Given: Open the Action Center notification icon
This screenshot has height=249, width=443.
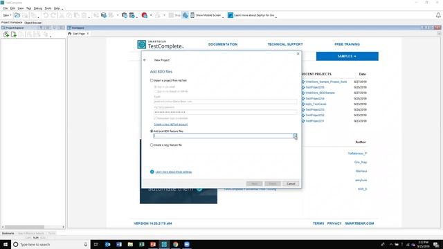Looking at the screenshot, I should point(437,244).
